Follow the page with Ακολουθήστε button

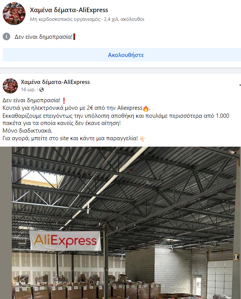point(122,55)
